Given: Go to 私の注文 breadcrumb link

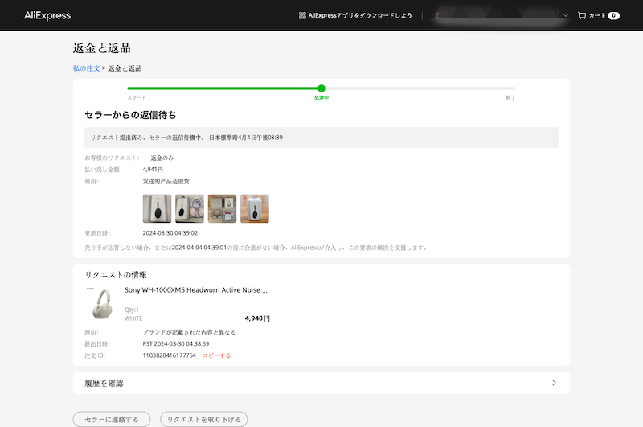Looking at the screenshot, I should tap(86, 68).
